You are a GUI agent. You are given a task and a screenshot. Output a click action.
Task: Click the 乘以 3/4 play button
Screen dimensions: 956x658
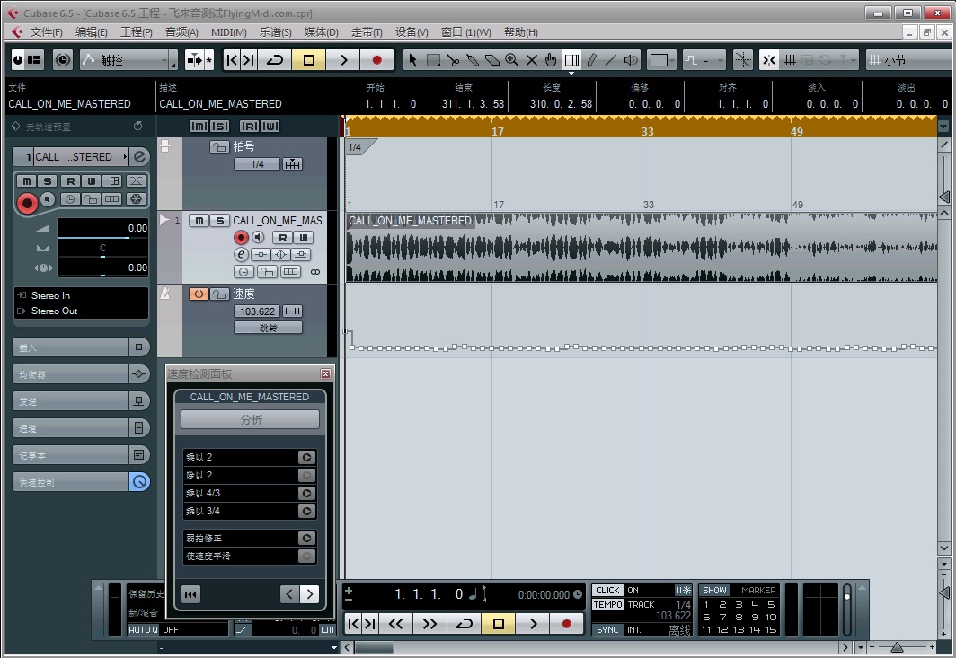(306, 511)
